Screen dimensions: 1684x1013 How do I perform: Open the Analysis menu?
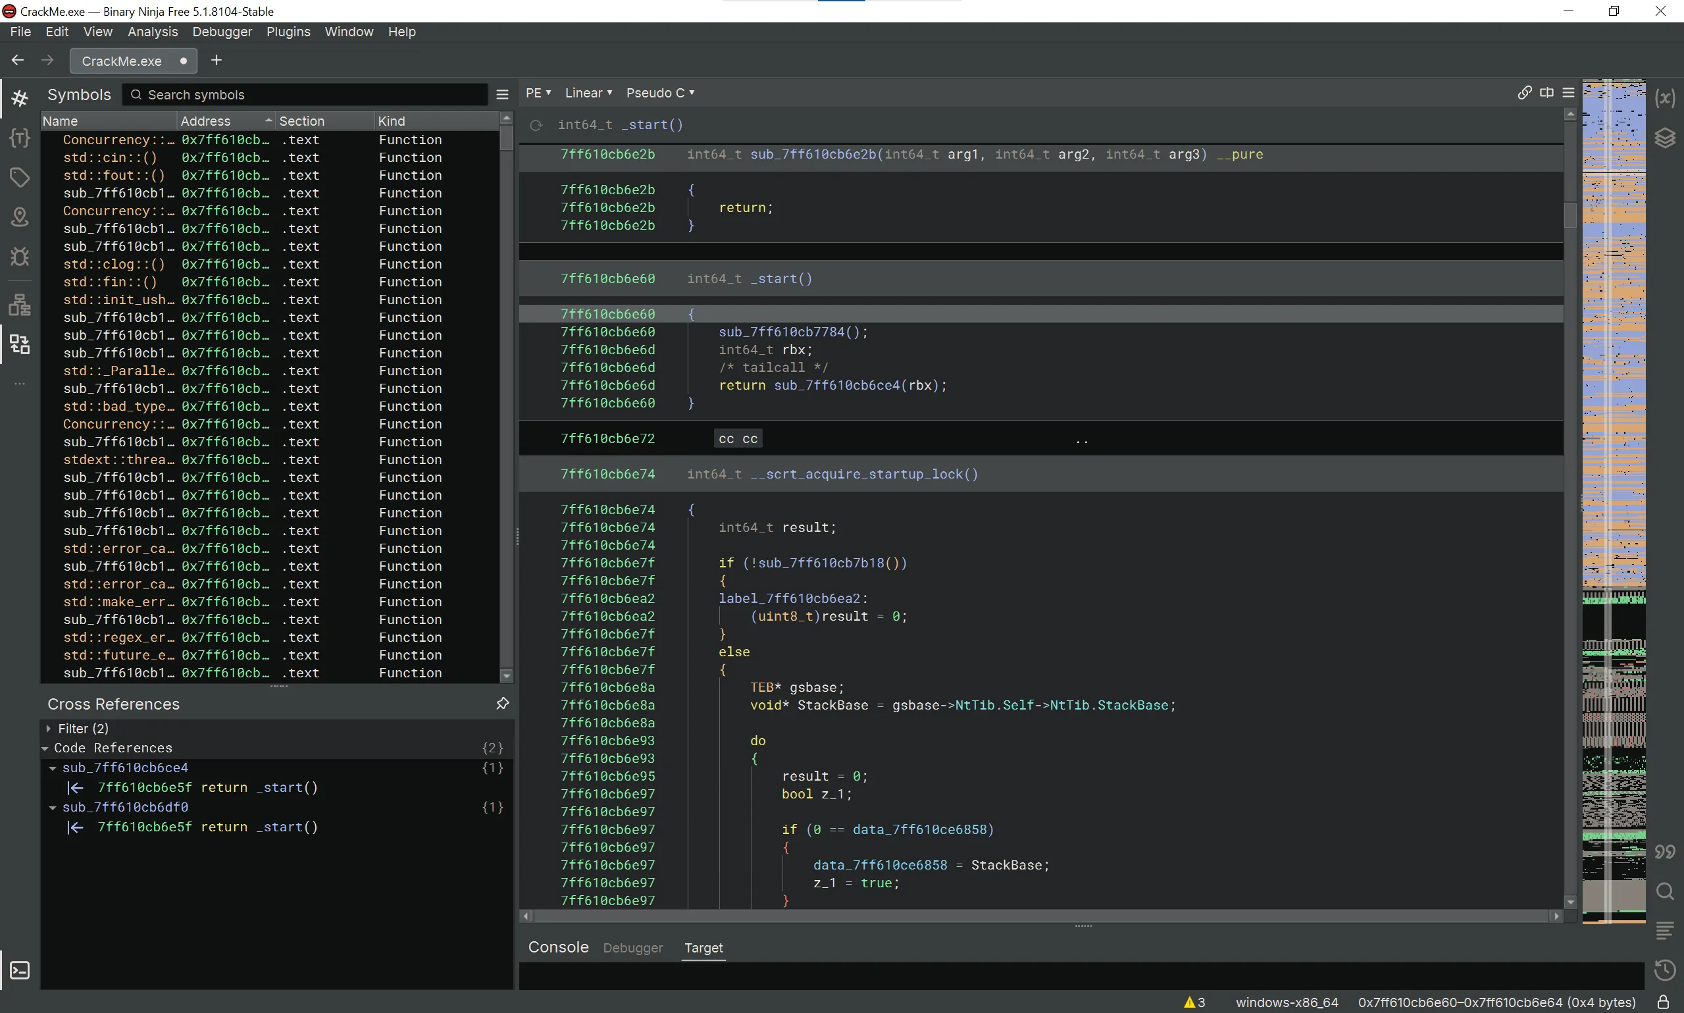(152, 32)
